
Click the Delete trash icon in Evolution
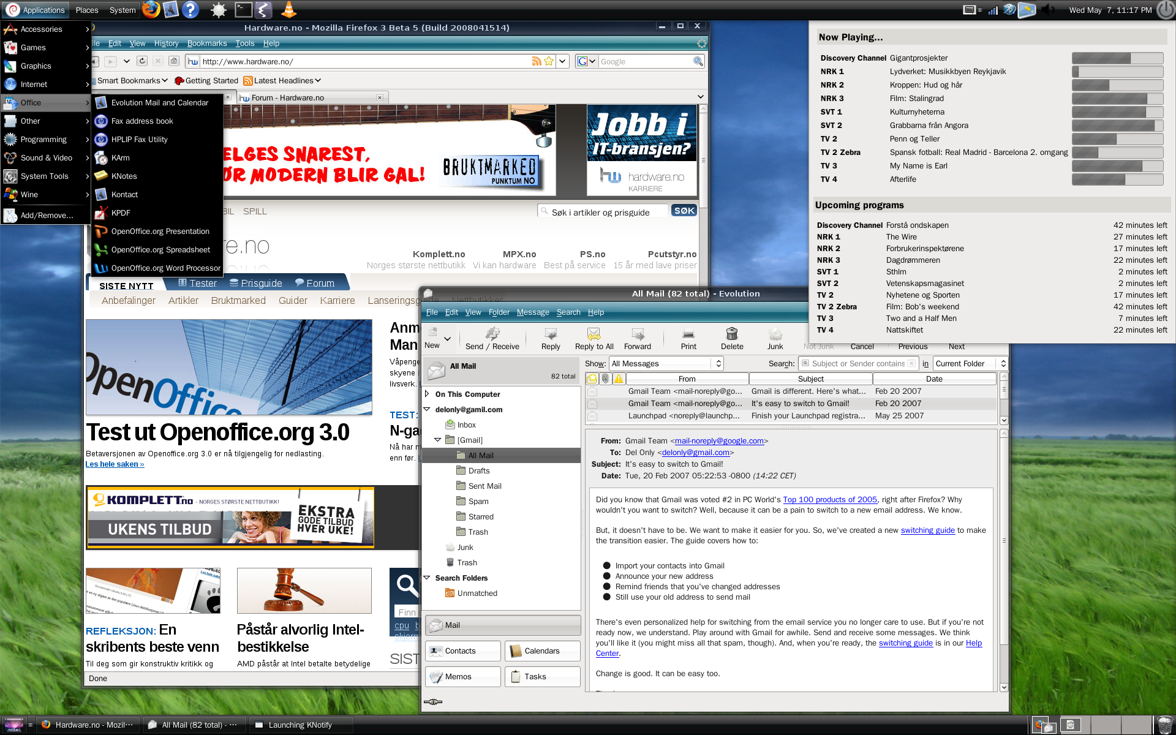click(x=731, y=334)
